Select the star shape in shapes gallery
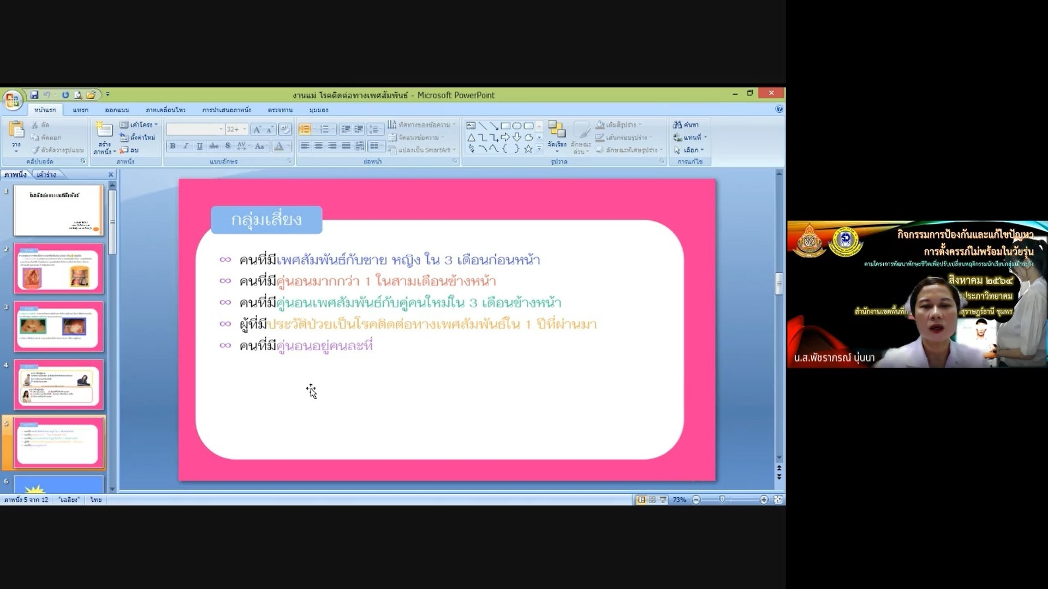The image size is (1048, 589). [x=528, y=149]
